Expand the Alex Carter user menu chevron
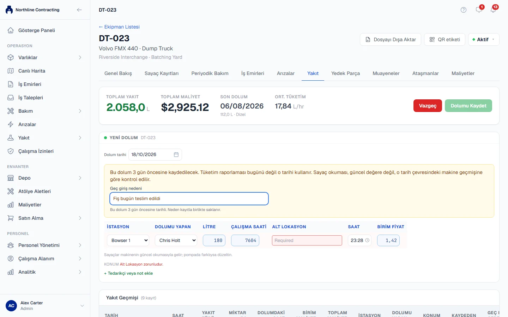This screenshot has height=317, width=508. pyautogui.click(x=82, y=306)
